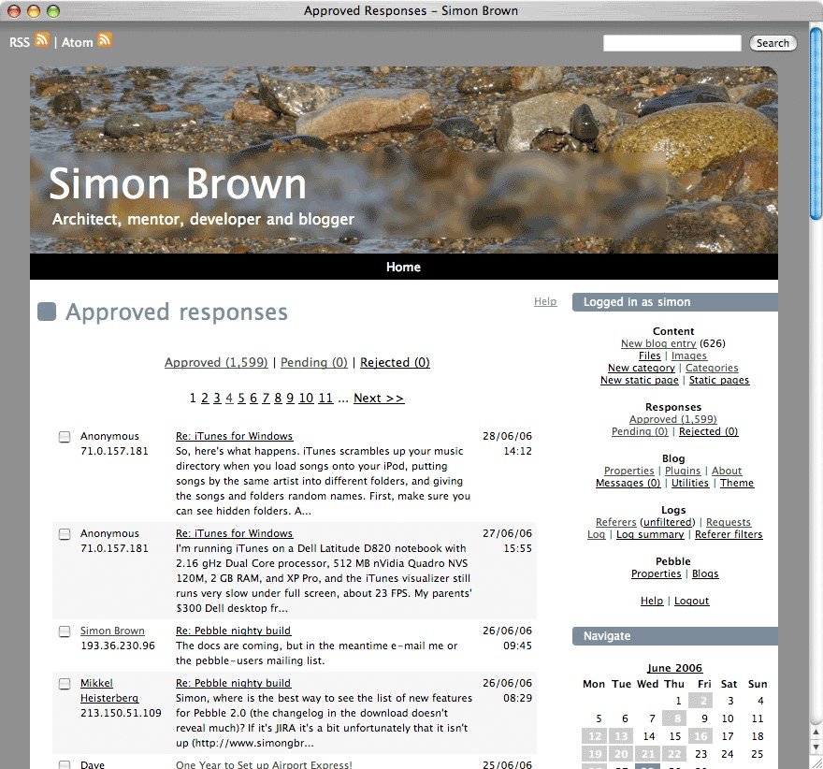Image resolution: width=823 pixels, height=769 pixels.
Task: Open Simon Brown author link
Action: [112, 631]
